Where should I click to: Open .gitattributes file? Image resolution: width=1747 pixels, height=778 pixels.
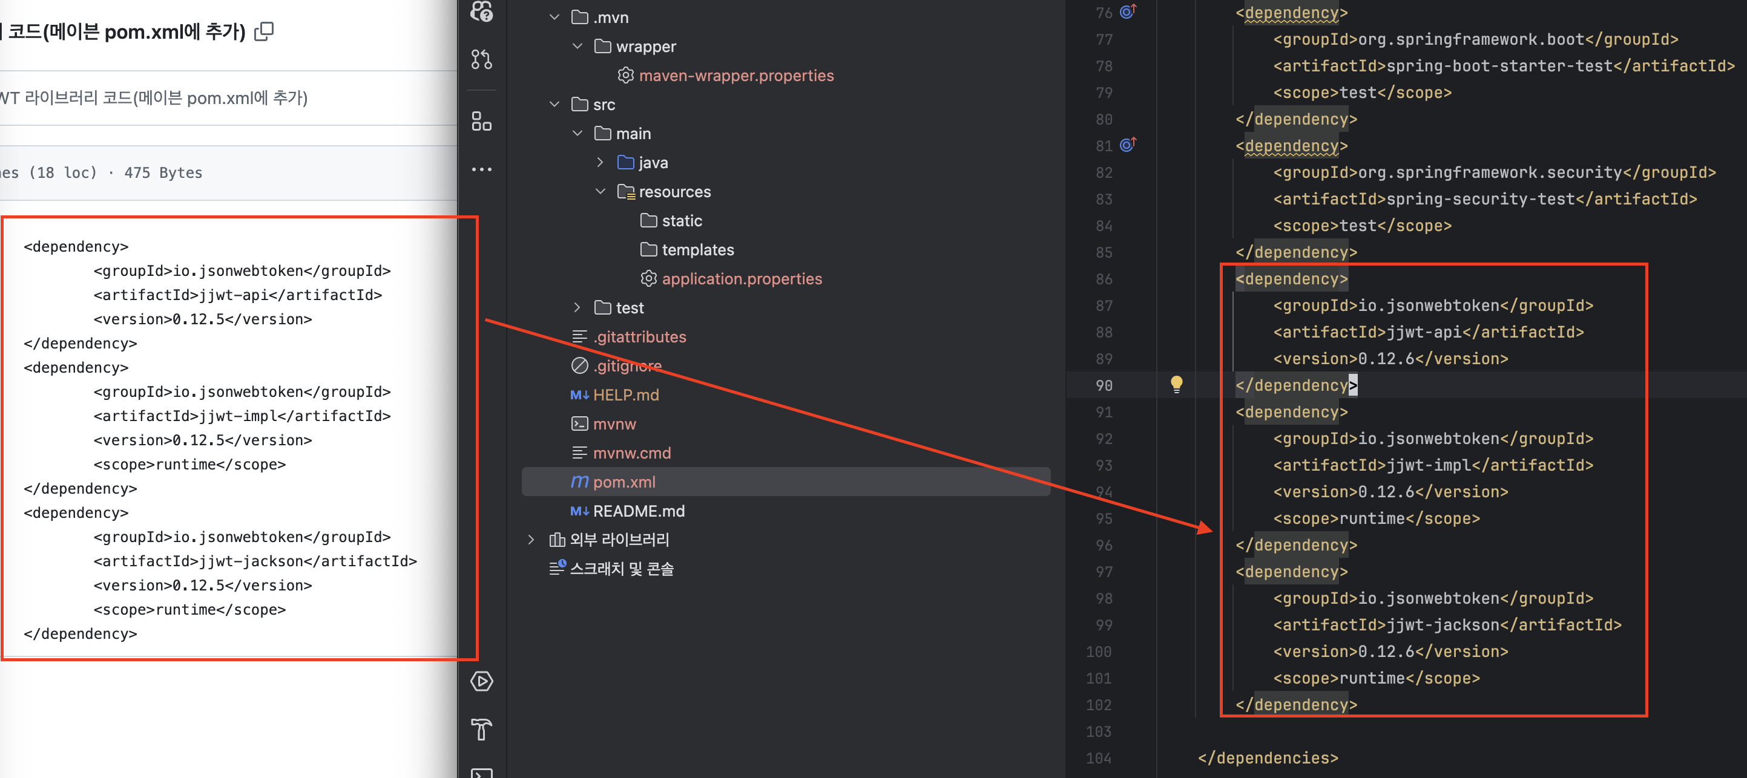click(x=639, y=337)
